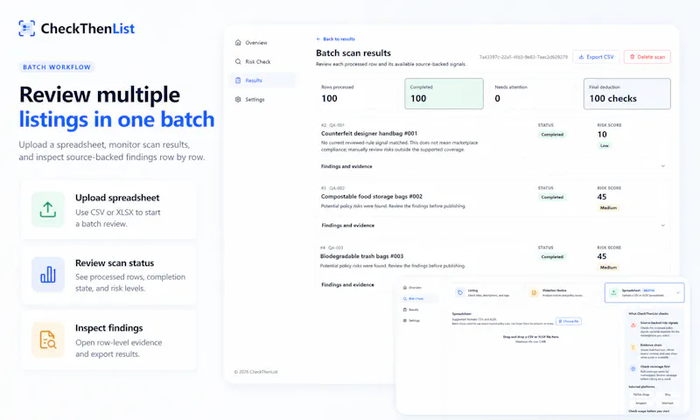Open Overview in Batch scan results sidebar
This screenshot has width=700, height=420.
click(263, 42)
